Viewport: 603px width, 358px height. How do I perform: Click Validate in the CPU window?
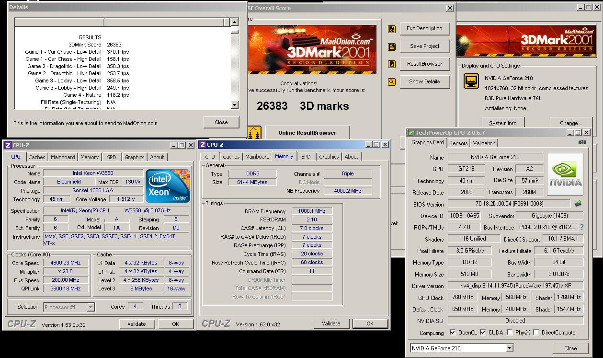[137, 324]
